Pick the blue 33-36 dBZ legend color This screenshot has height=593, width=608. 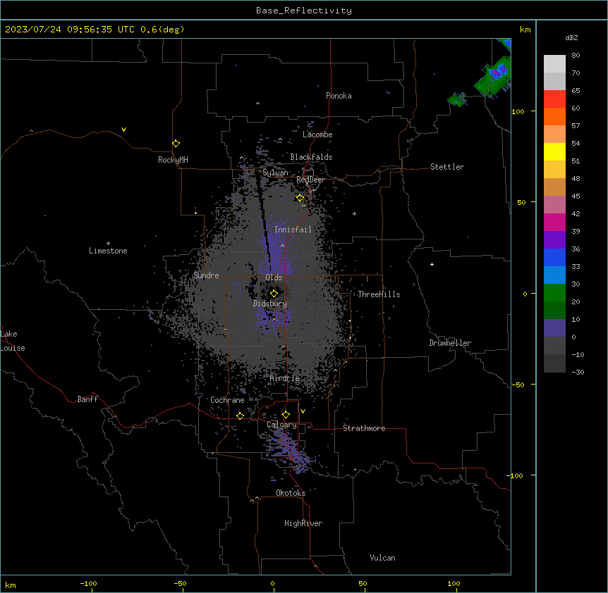[x=554, y=257]
